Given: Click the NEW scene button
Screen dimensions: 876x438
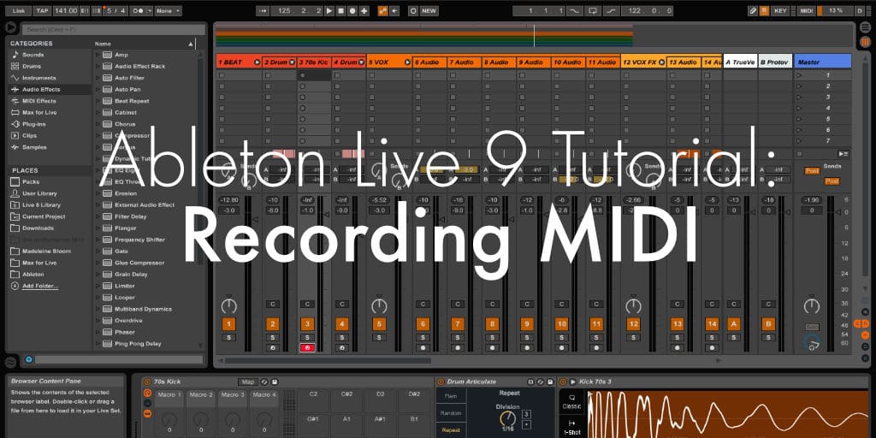Looking at the screenshot, I should coord(429,10).
